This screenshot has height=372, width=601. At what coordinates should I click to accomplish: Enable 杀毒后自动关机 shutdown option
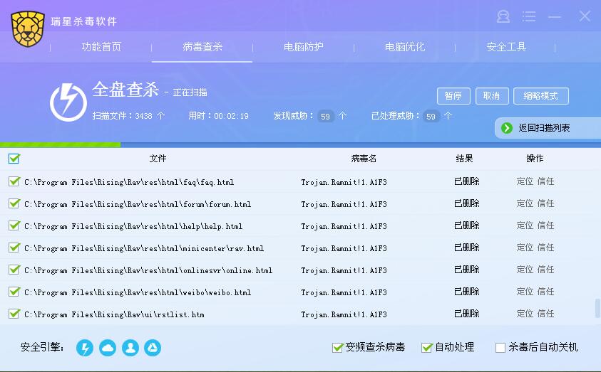tap(500, 348)
